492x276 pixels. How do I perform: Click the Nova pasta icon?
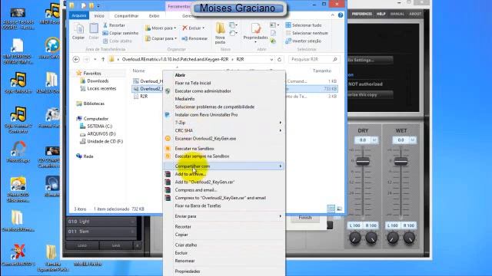pos(221,33)
